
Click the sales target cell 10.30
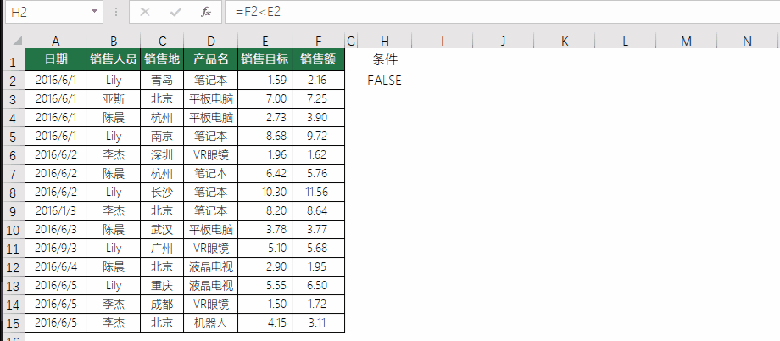point(265,193)
